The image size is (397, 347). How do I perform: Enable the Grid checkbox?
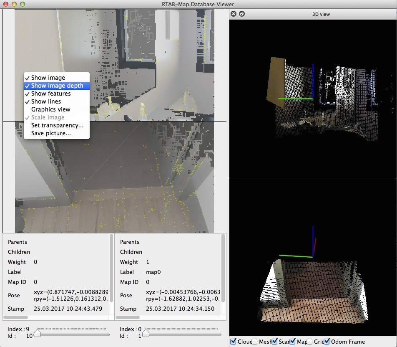coord(309,342)
